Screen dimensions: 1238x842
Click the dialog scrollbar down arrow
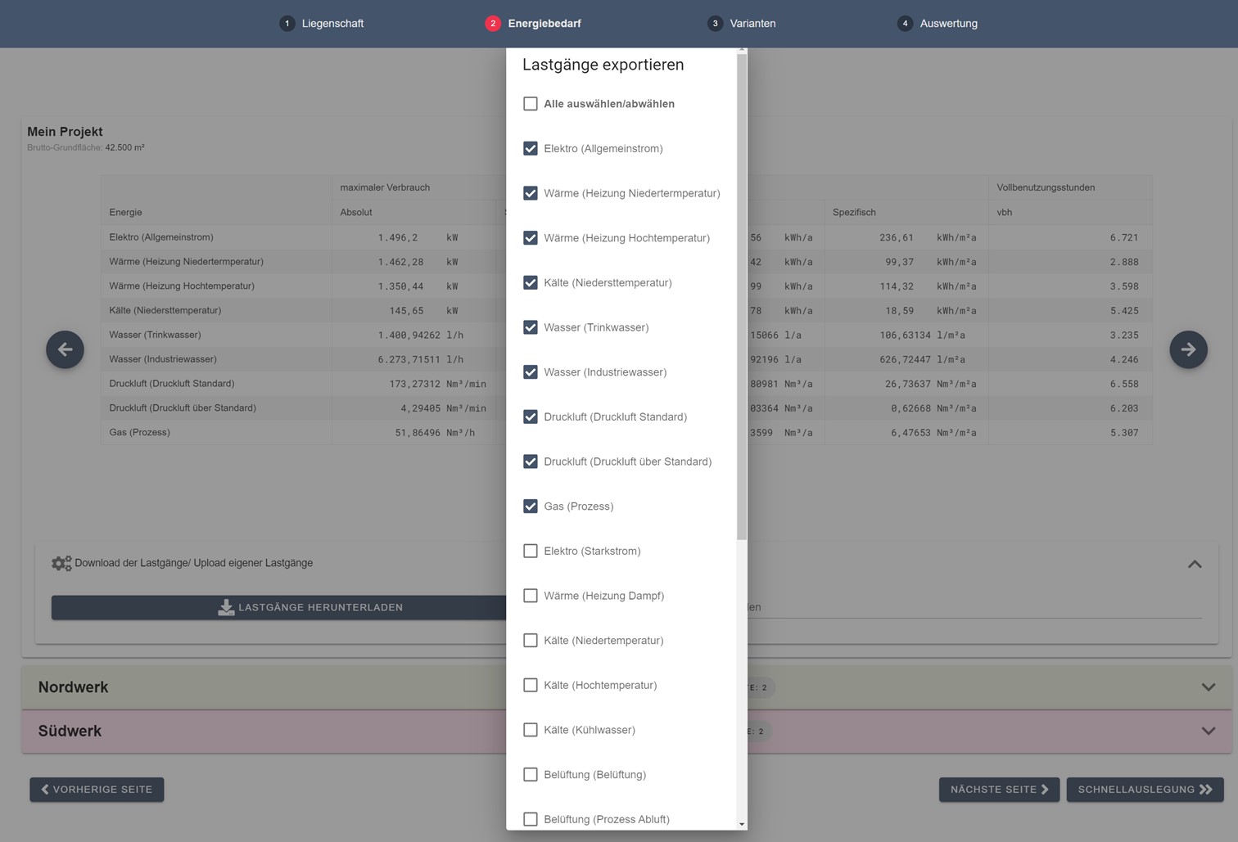pyautogui.click(x=742, y=824)
